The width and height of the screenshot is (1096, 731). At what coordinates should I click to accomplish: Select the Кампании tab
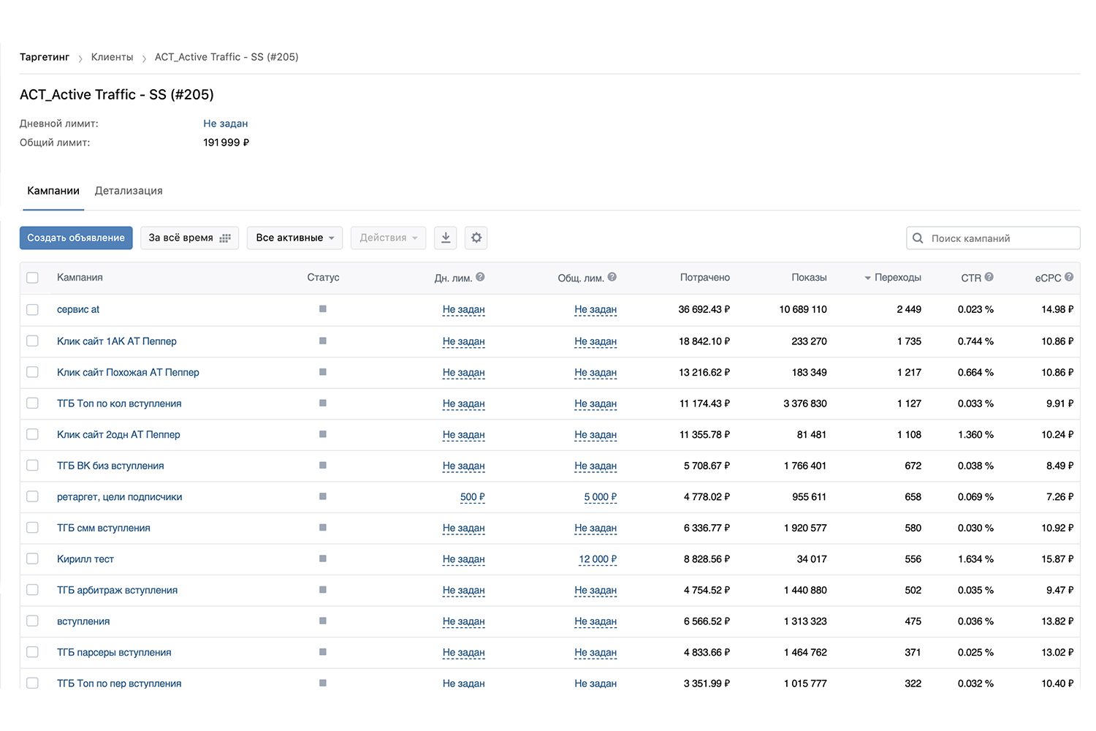click(x=53, y=191)
